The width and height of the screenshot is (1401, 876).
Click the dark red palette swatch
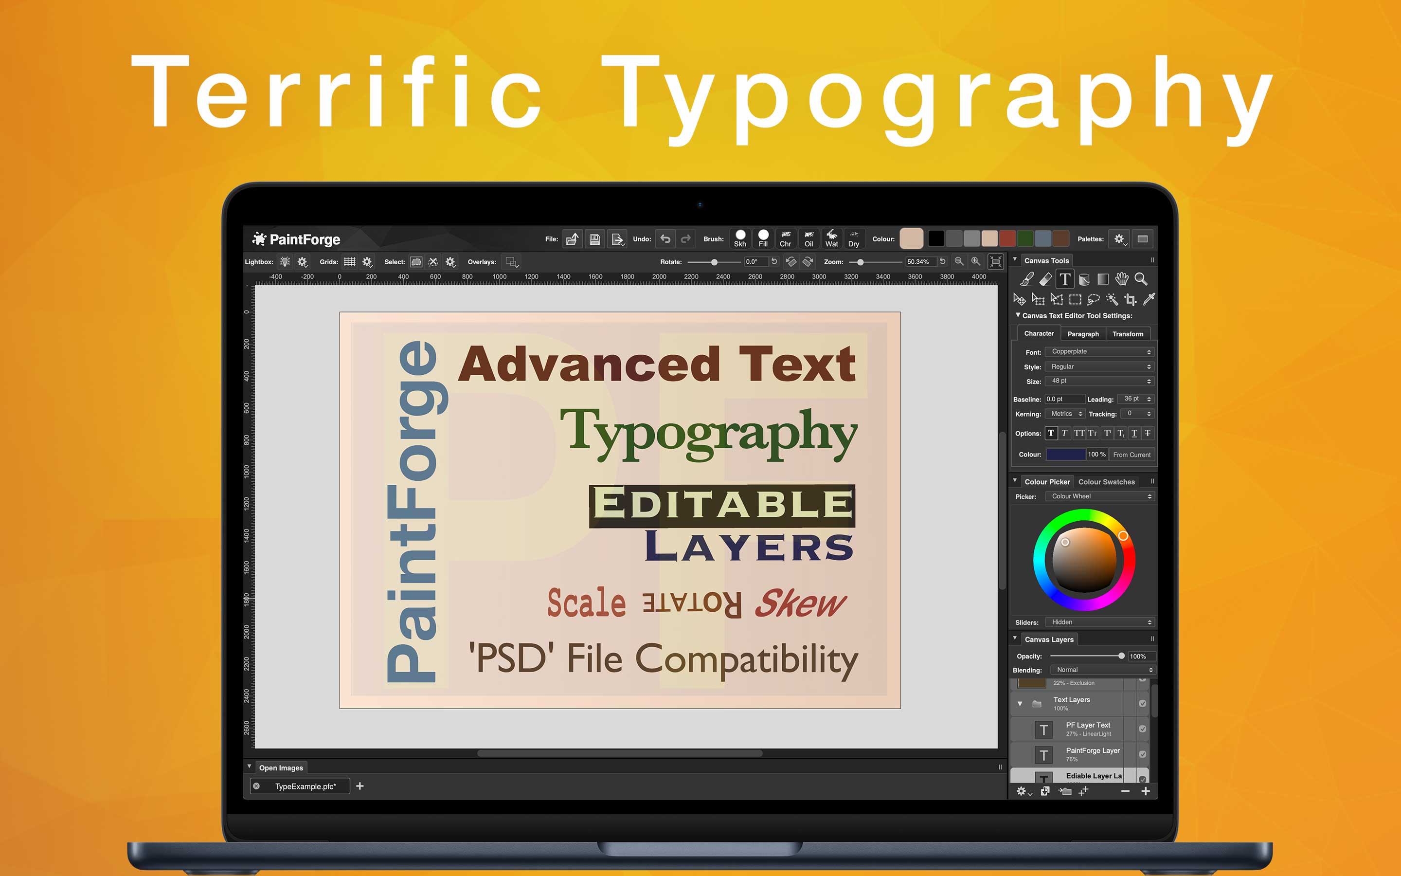[1007, 238]
